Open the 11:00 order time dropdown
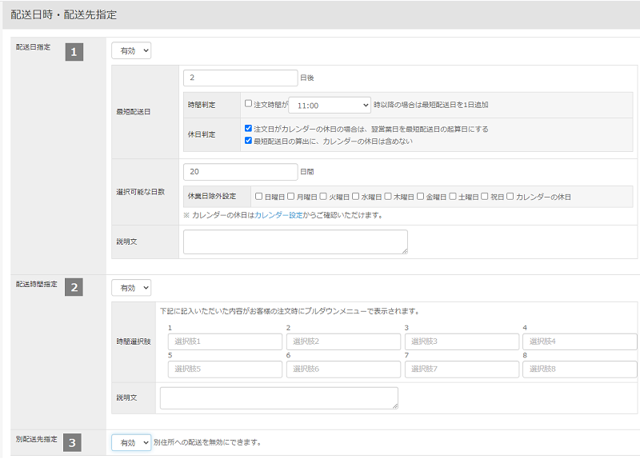The width and height of the screenshot is (640, 459). pos(330,106)
